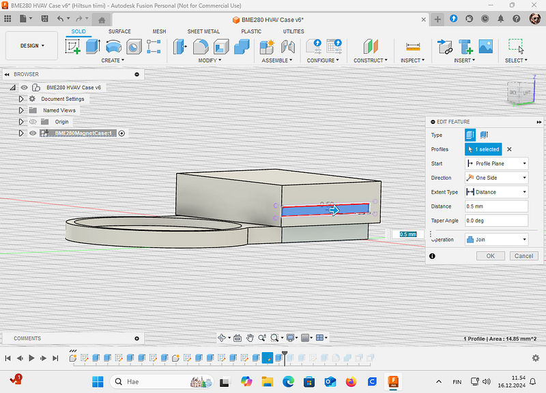This screenshot has width=546, height=393.
Task: Click the window Select tool icon
Action: click(516, 46)
